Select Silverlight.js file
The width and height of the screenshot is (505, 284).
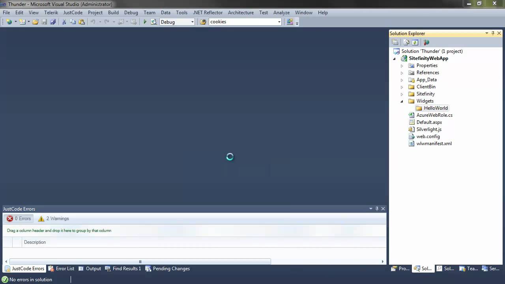coord(429,129)
